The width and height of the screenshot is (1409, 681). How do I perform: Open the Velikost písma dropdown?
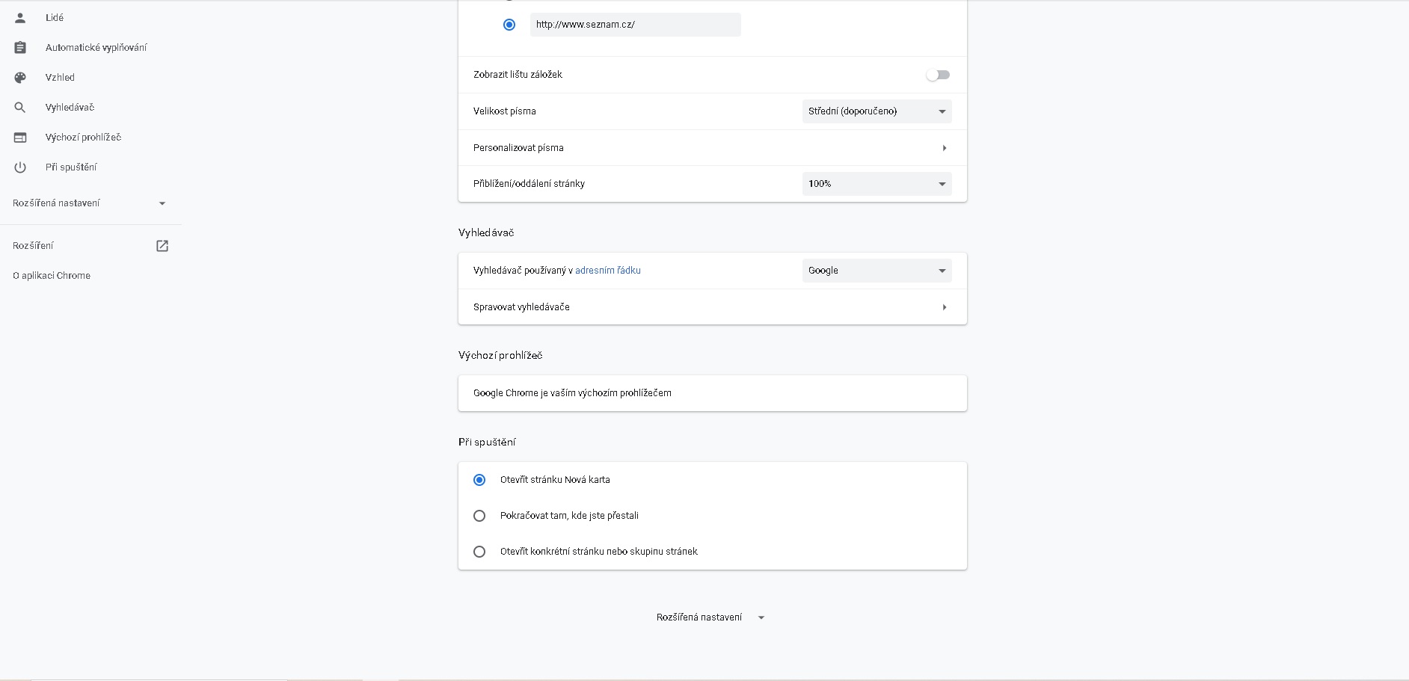(877, 111)
